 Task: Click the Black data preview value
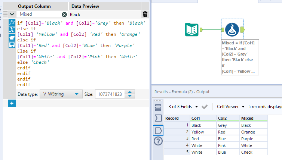click(75, 15)
